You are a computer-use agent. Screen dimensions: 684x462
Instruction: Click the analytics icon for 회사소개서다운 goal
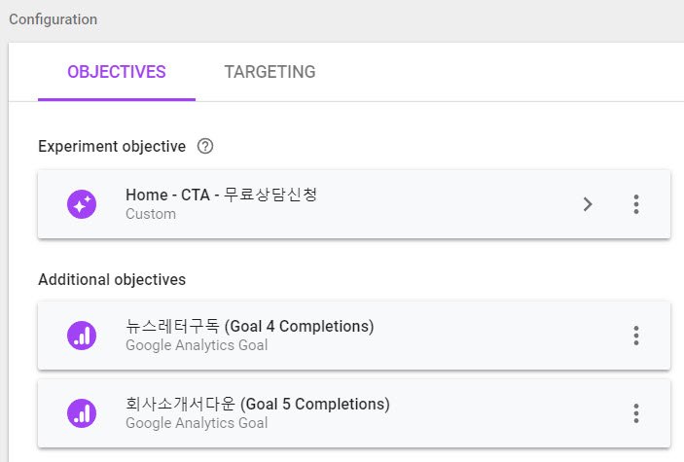(x=82, y=413)
